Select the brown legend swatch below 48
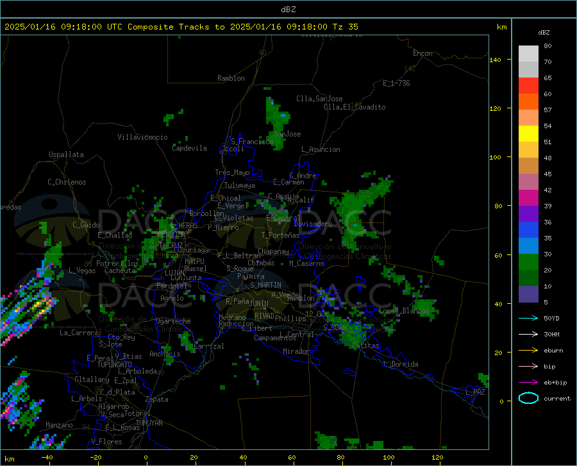Viewport: 577px width, 466px height. 528,166
